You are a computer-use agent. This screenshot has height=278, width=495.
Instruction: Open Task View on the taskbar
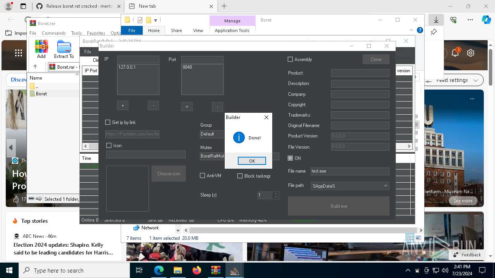click(139, 270)
